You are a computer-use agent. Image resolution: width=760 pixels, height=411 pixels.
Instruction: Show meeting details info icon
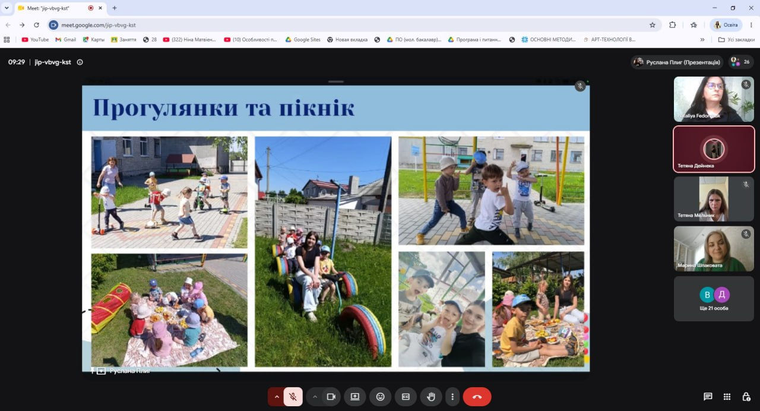click(80, 62)
